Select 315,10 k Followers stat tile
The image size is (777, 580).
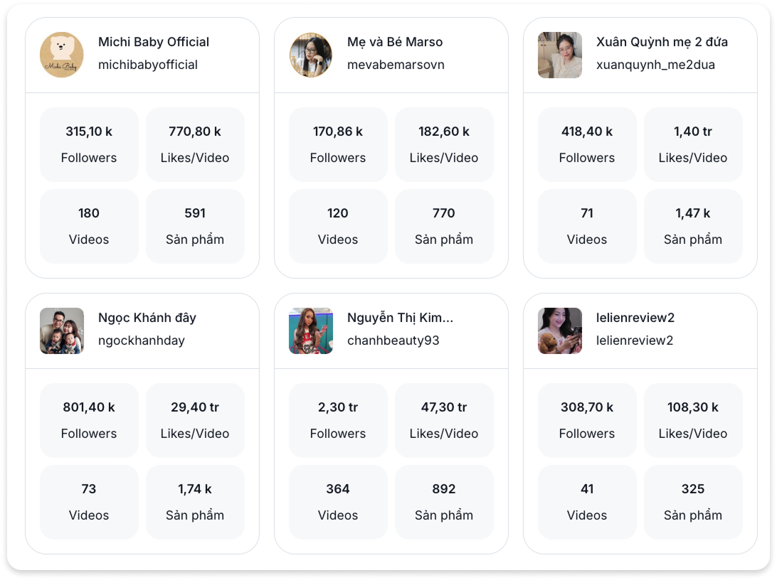pyautogui.click(x=89, y=144)
